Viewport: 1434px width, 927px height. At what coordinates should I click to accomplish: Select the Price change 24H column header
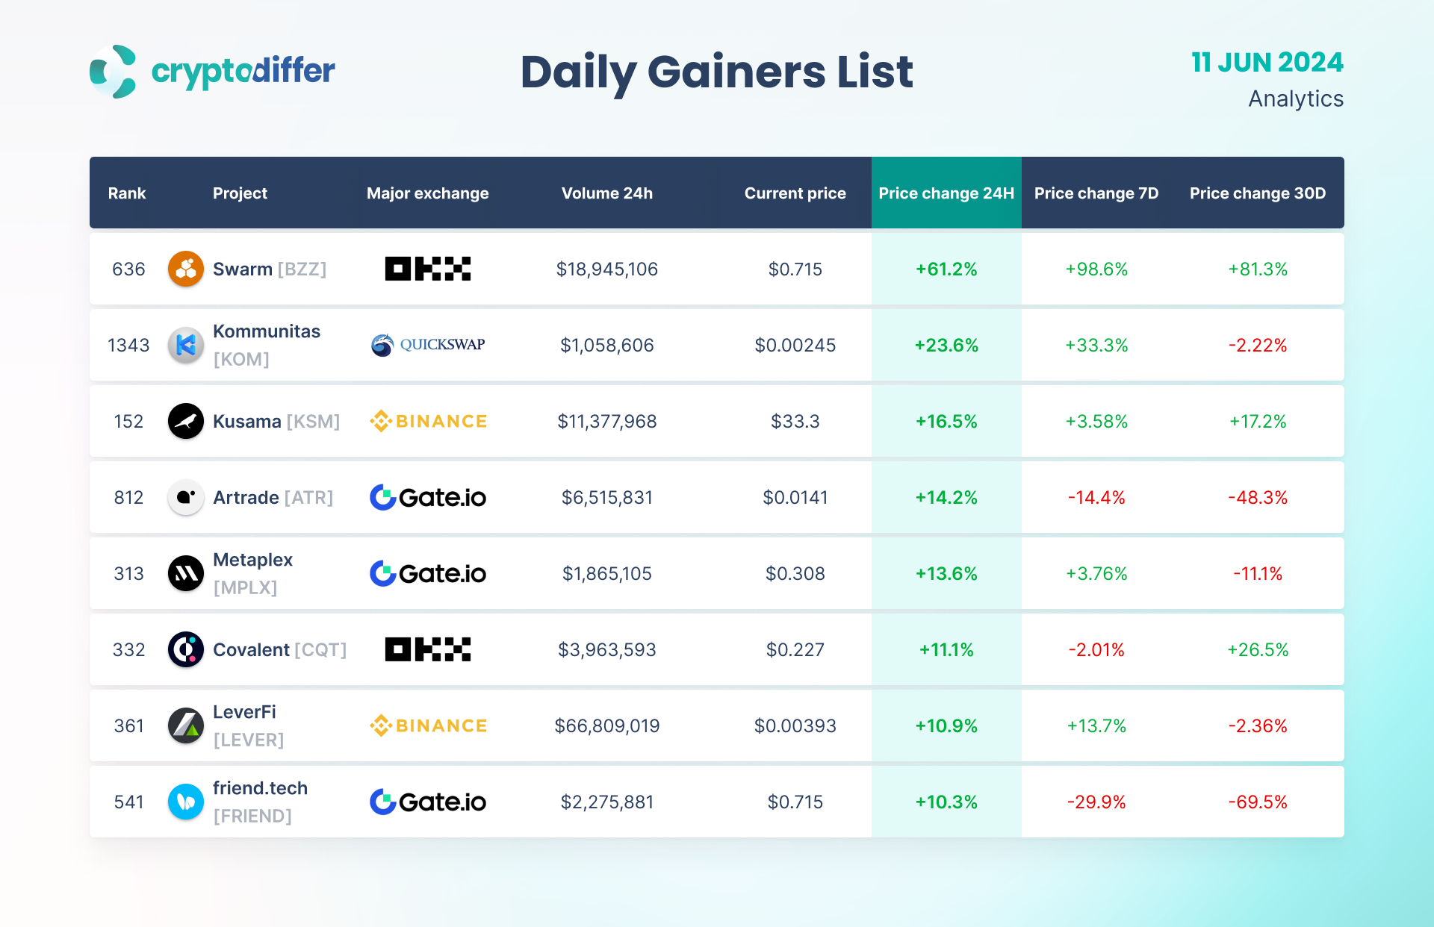[946, 193]
